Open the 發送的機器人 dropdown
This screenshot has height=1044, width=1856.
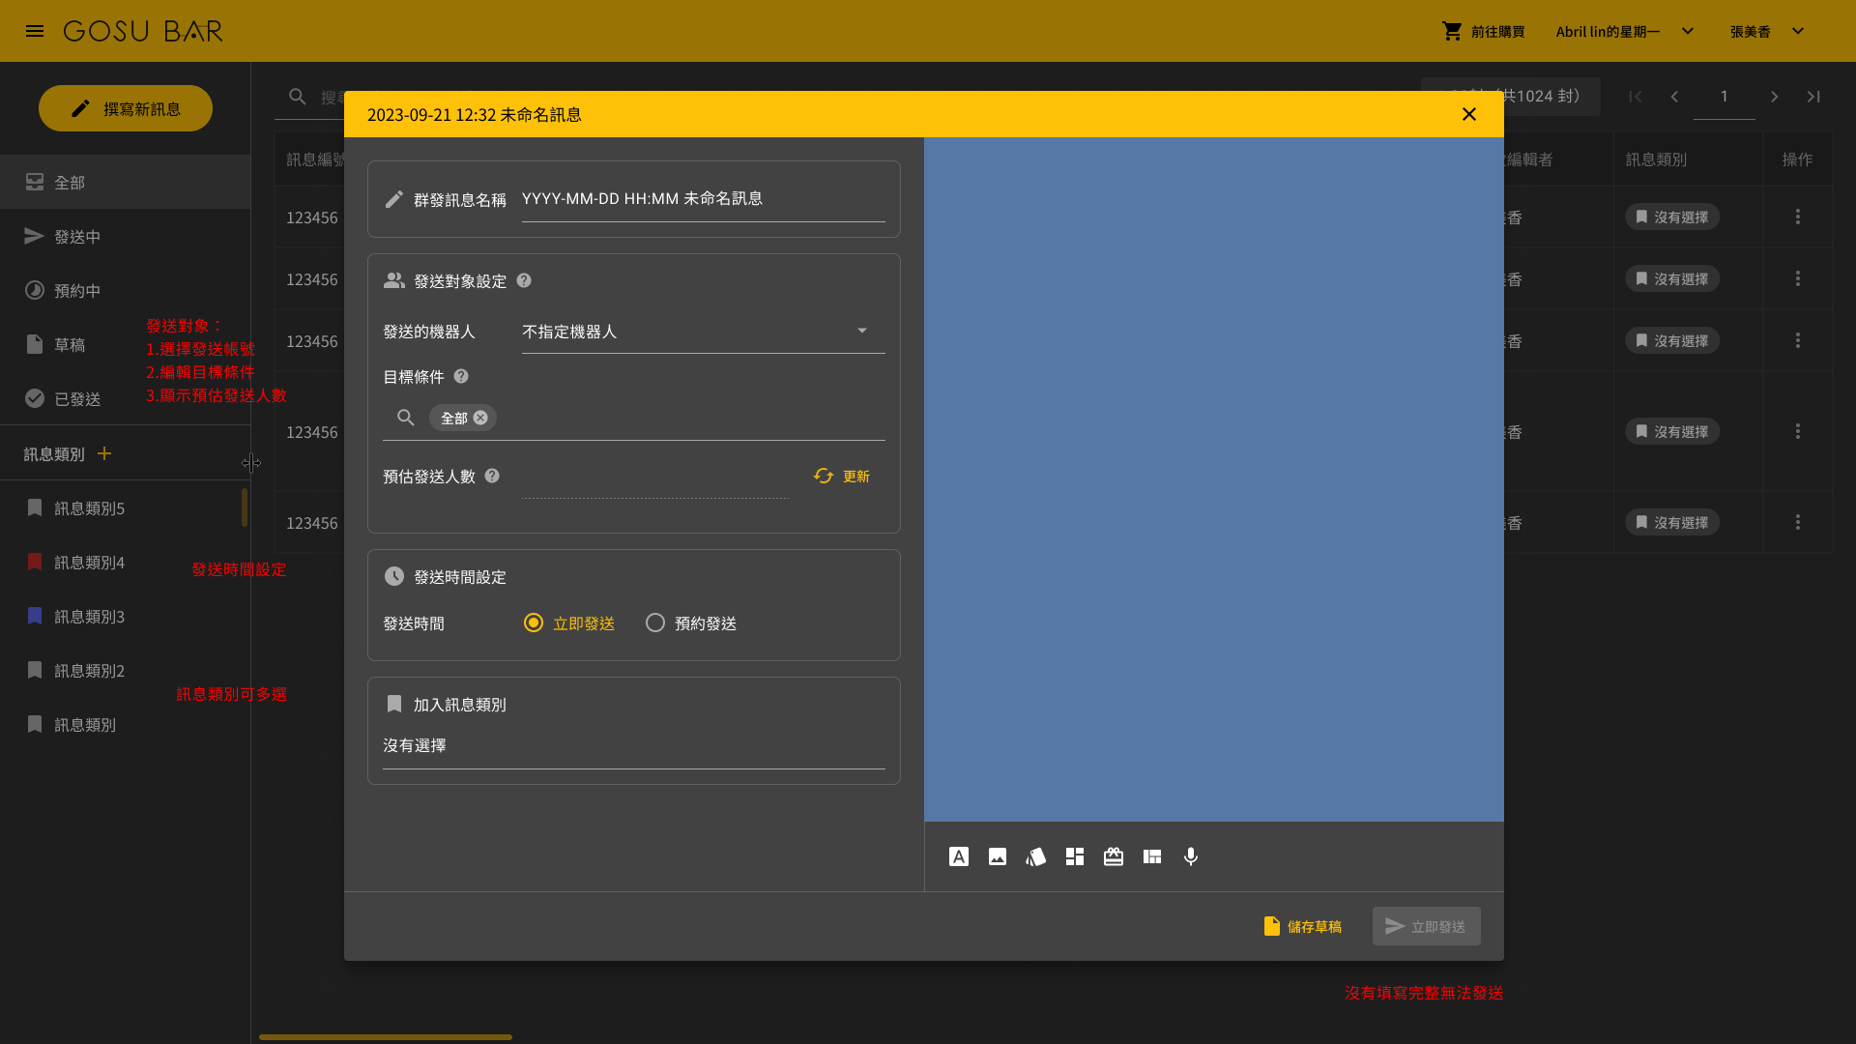(704, 332)
